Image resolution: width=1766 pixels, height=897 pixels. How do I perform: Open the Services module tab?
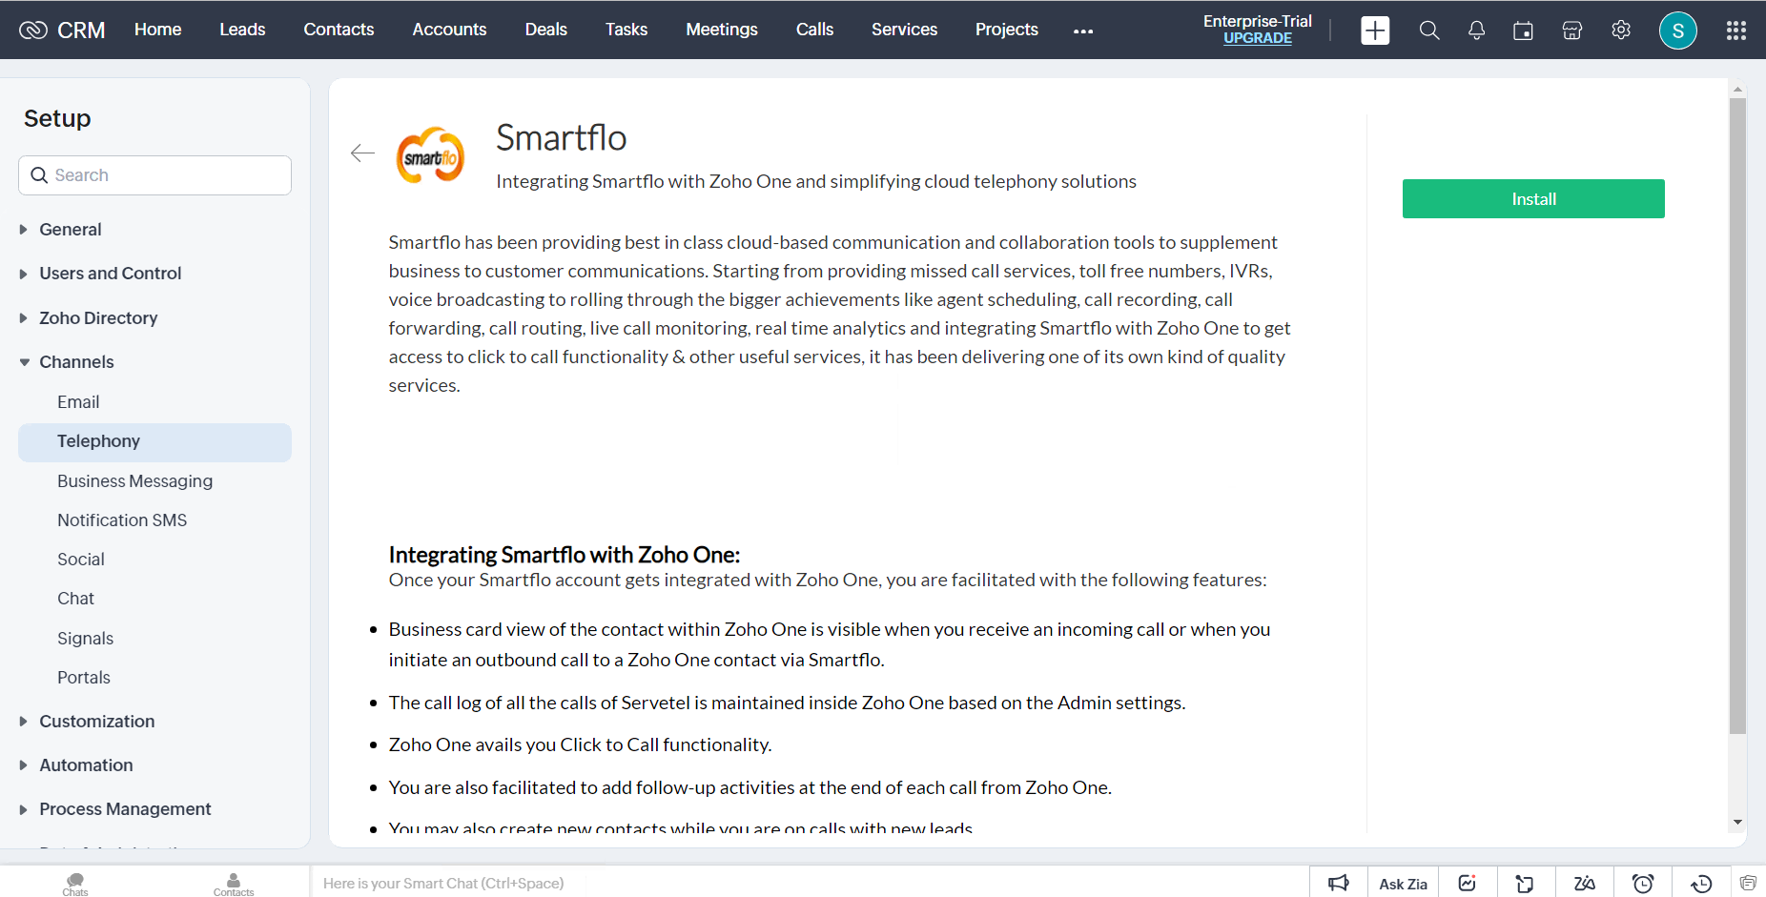point(904,30)
